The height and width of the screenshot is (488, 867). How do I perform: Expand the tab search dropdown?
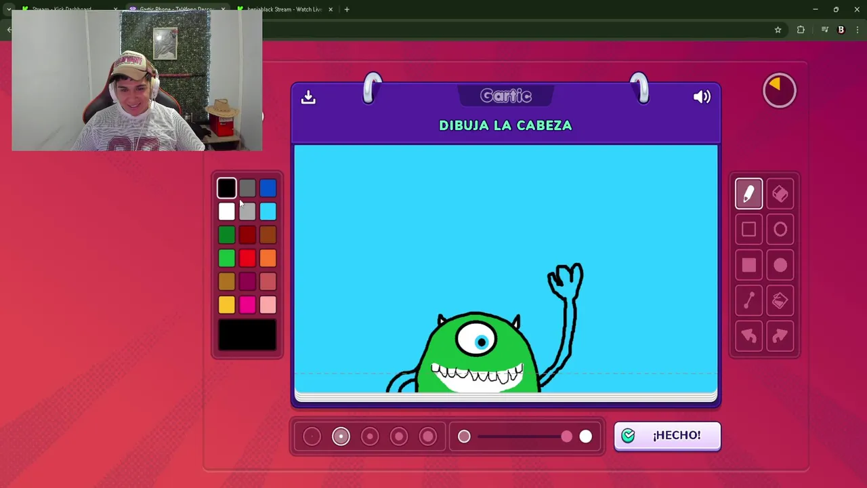pyautogui.click(x=8, y=9)
